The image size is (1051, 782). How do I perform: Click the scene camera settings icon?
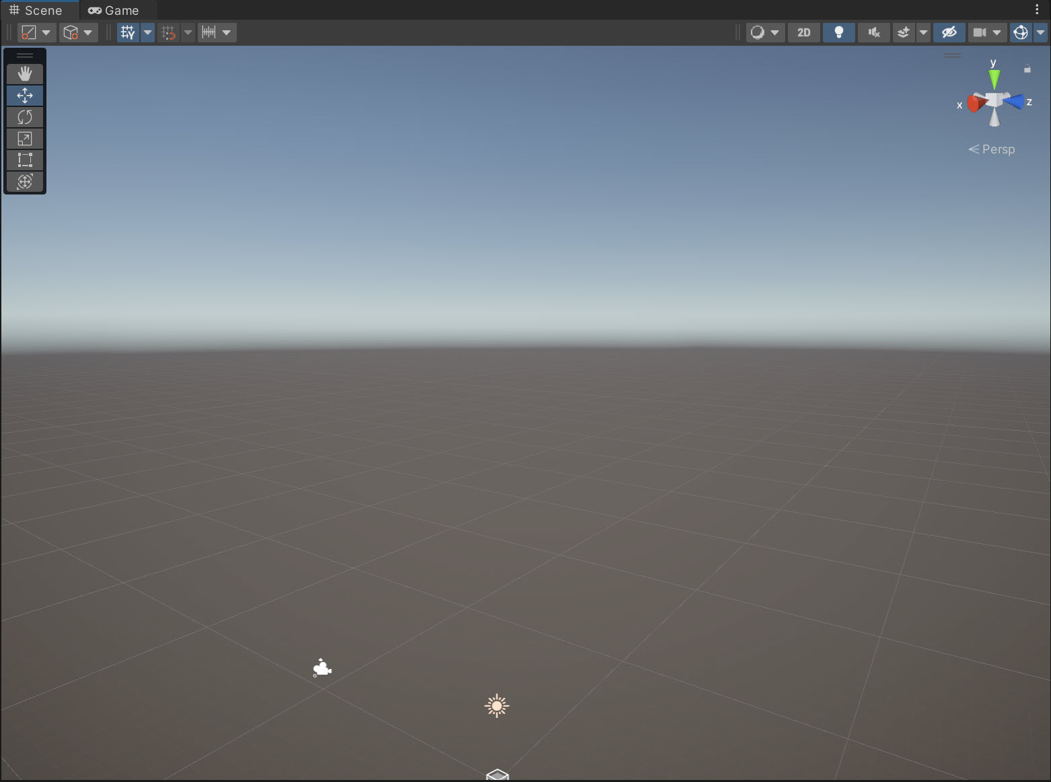tap(980, 32)
